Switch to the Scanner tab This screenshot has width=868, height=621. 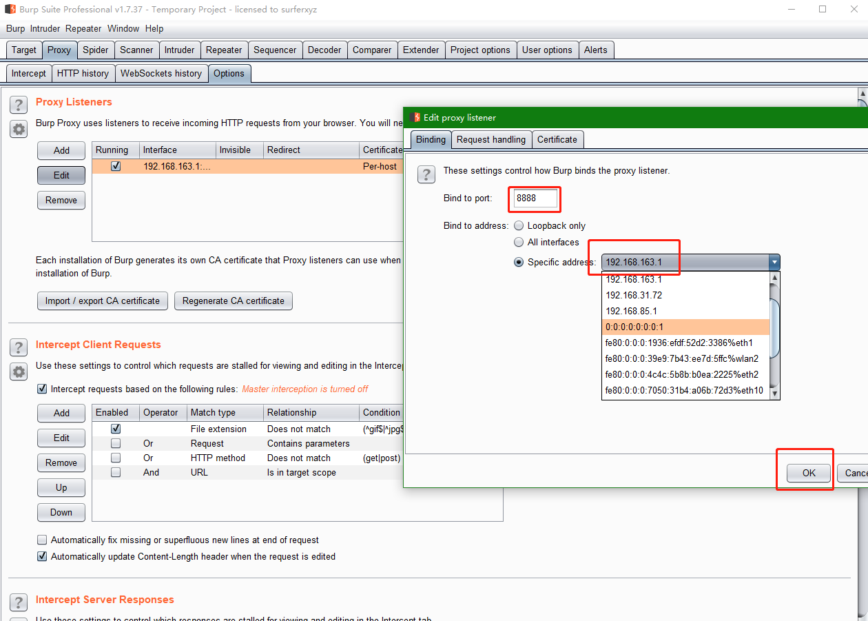(x=136, y=50)
